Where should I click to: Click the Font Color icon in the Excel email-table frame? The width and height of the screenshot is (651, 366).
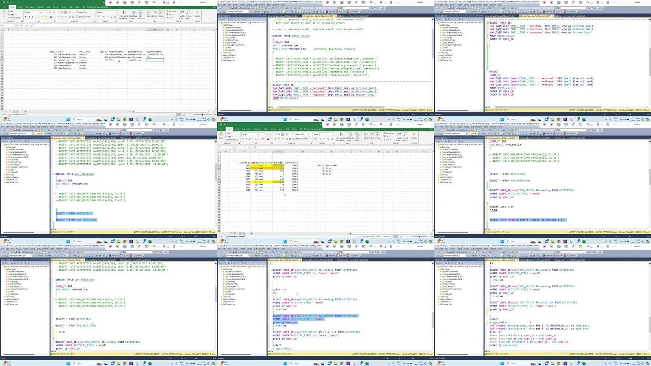(x=51, y=17)
